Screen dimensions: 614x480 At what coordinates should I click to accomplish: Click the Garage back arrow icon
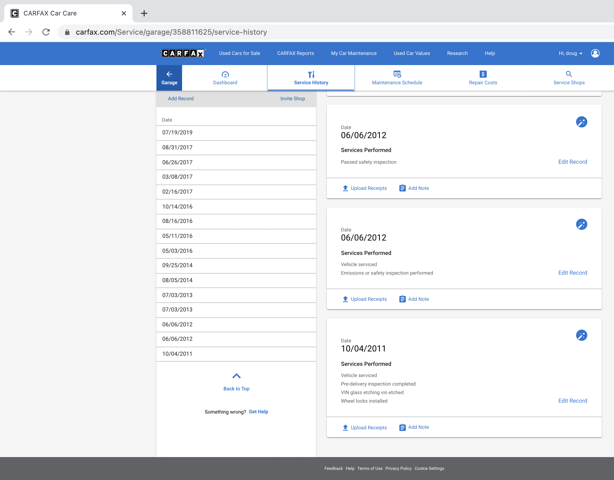169,74
